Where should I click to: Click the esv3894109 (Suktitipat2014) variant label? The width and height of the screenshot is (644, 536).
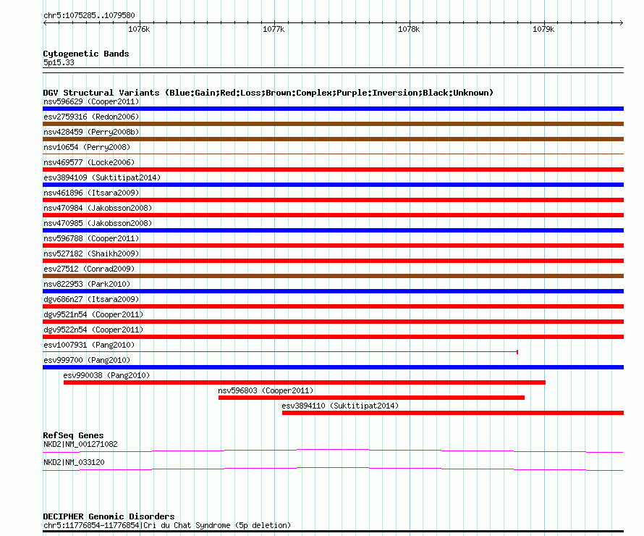pos(102,177)
